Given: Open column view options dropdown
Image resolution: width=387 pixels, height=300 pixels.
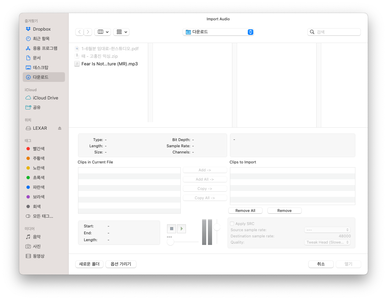Looking at the screenshot, I should [103, 32].
